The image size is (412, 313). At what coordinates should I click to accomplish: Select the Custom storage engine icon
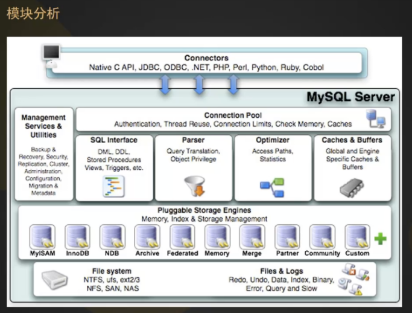click(357, 237)
